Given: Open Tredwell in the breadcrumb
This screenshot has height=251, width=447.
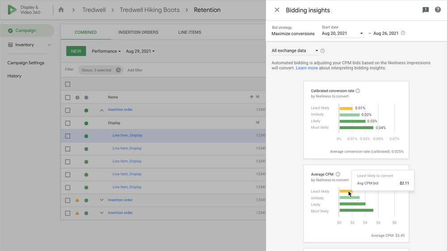Looking at the screenshot, I should pyautogui.click(x=94, y=10).
